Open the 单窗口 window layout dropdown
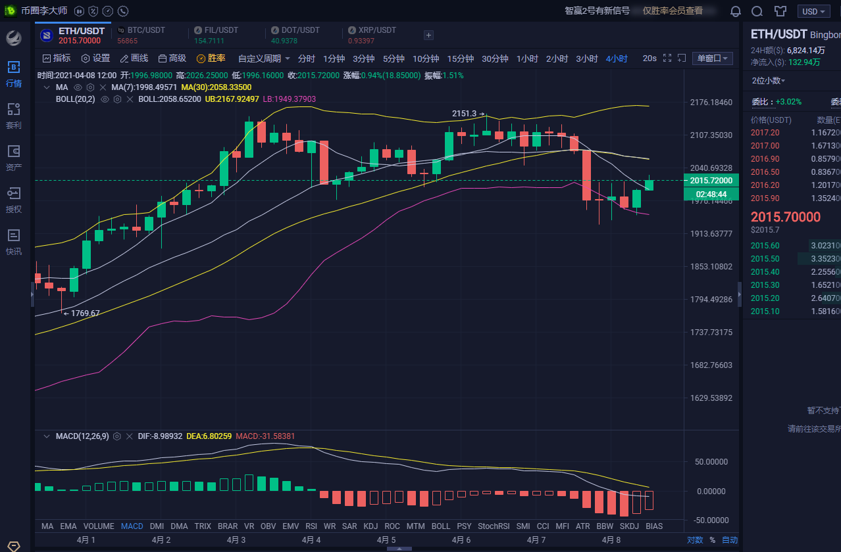Screen dimensions: 841x552 (x=713, y=58)
